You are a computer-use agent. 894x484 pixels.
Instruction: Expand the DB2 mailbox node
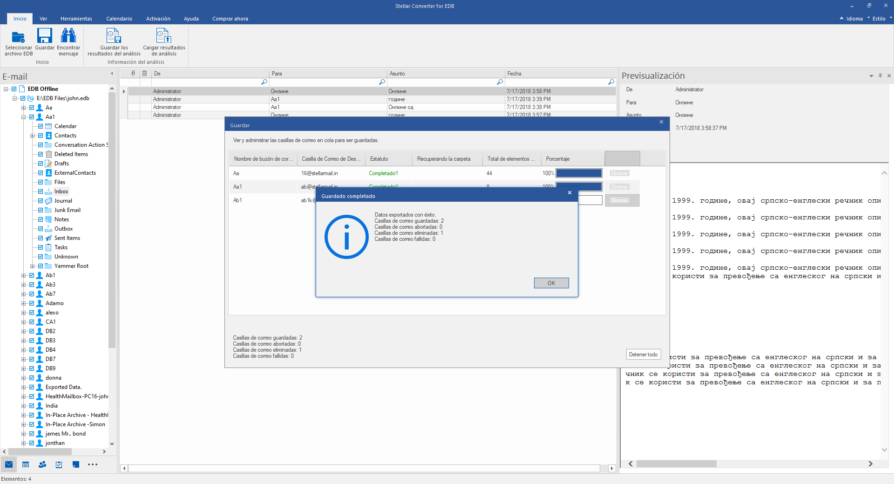point(23,331)
